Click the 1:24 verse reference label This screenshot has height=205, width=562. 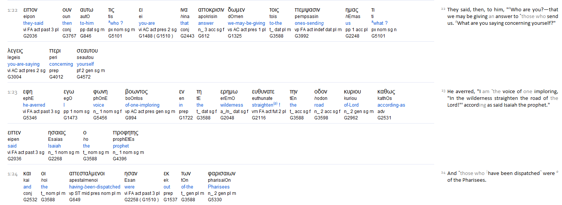click(12, 173)
